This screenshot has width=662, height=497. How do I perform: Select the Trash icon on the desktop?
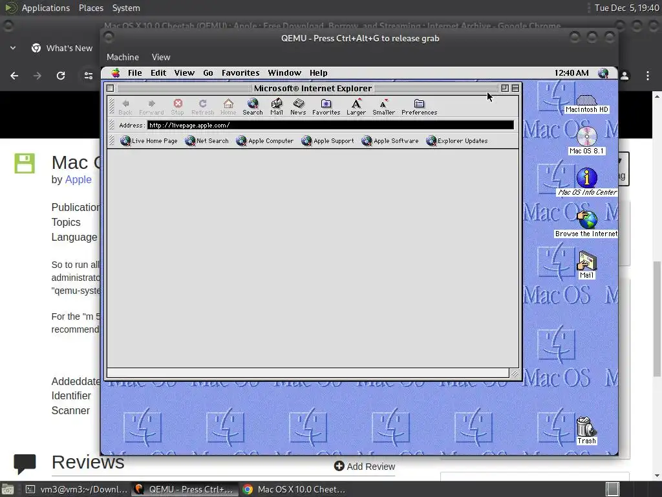pos(586,430)
